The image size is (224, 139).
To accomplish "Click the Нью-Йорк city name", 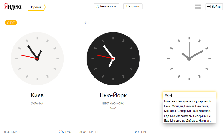I will [113, 95].
